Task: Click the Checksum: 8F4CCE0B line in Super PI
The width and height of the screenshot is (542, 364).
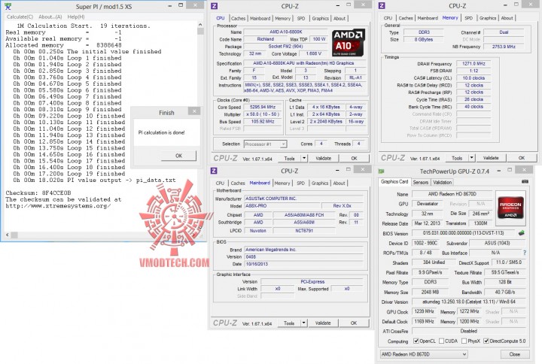Action: (x=38, y=193)
